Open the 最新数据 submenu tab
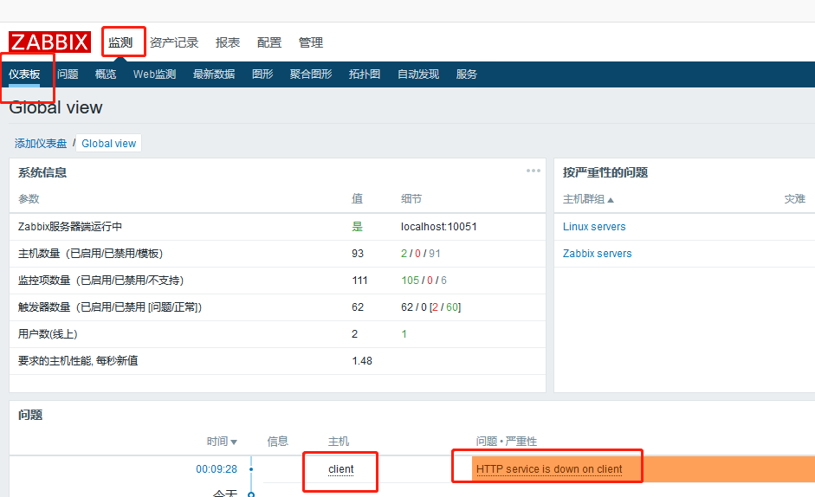815x497 pixels. pyautogui.click(x=214, y=74)
